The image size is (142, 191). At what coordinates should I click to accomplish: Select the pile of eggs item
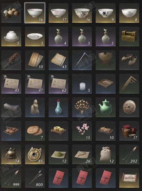point(11,13)
